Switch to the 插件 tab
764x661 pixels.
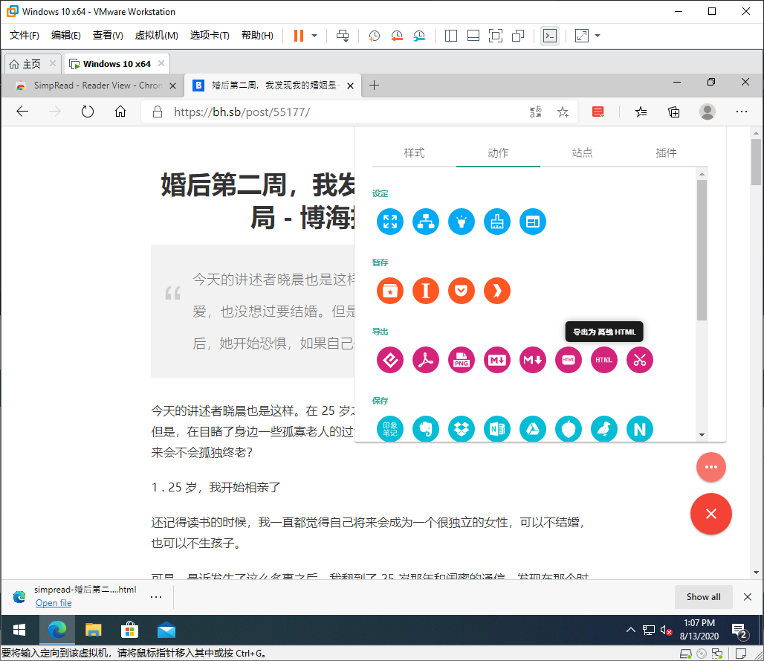tap(666, 153)
